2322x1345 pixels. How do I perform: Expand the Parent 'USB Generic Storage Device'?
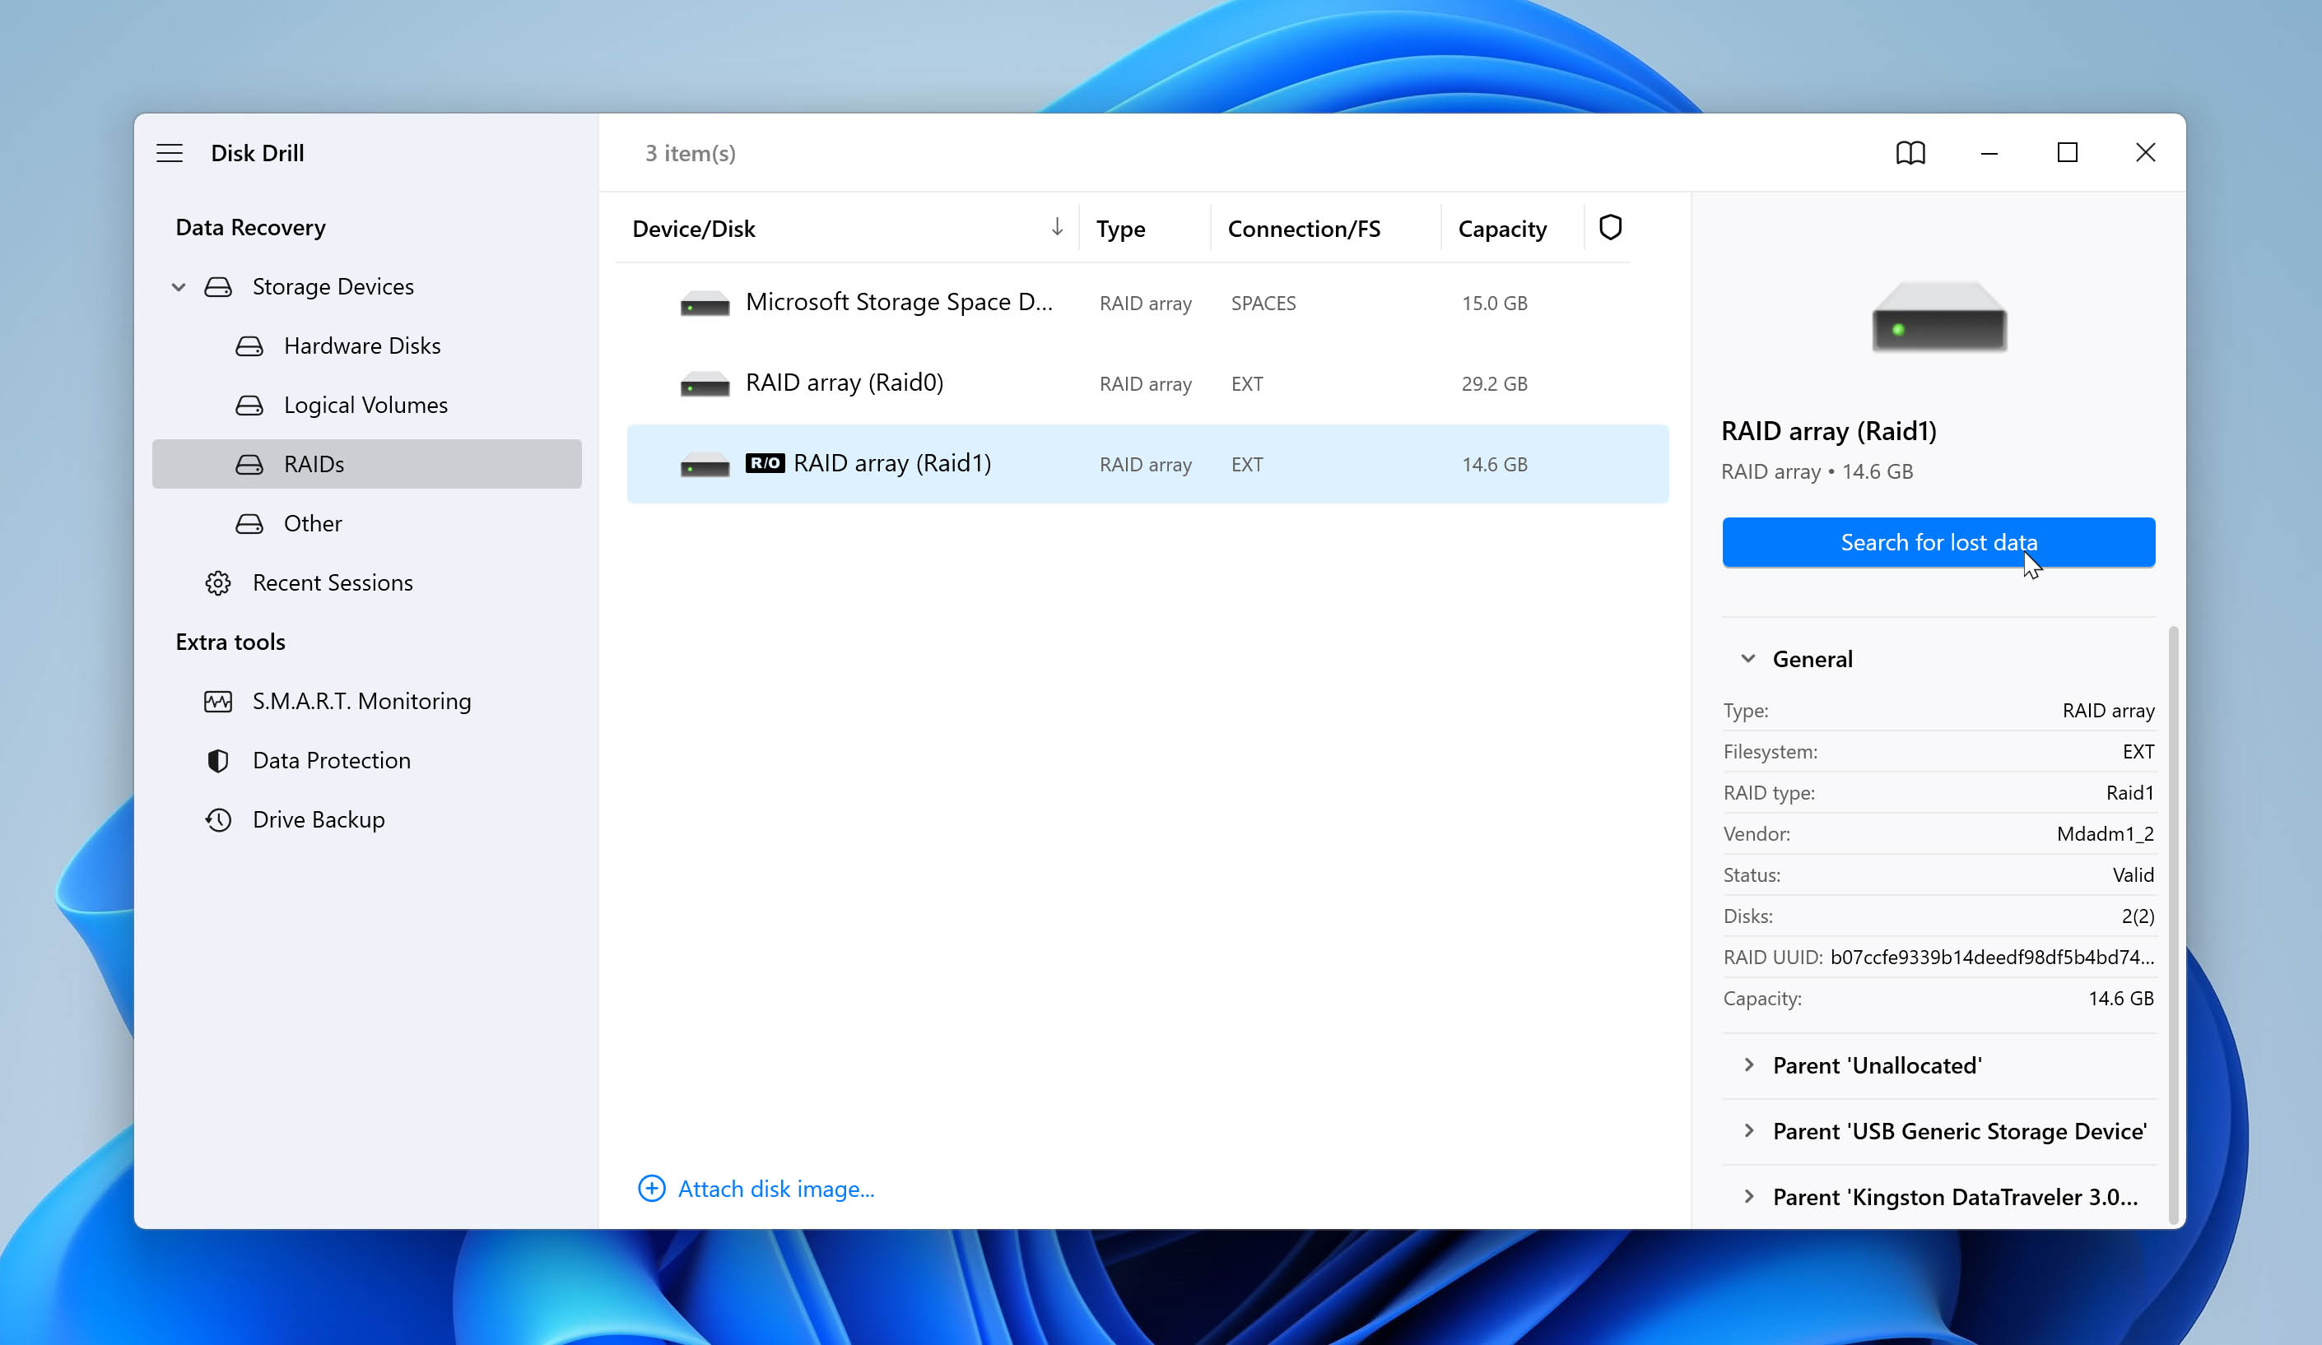(x=1749, y=1130)
